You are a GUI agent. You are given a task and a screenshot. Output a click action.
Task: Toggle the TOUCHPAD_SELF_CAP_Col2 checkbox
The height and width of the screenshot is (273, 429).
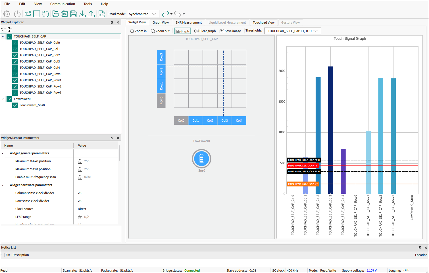[15, 55]
